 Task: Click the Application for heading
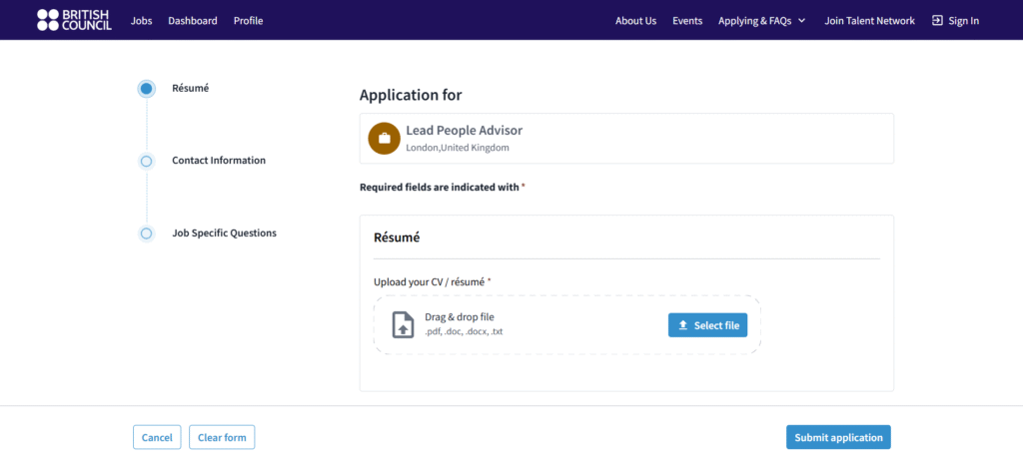(x=411, y=95)
